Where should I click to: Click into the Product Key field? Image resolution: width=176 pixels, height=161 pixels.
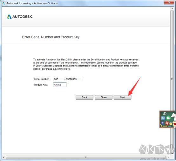[x=60, y=85]
